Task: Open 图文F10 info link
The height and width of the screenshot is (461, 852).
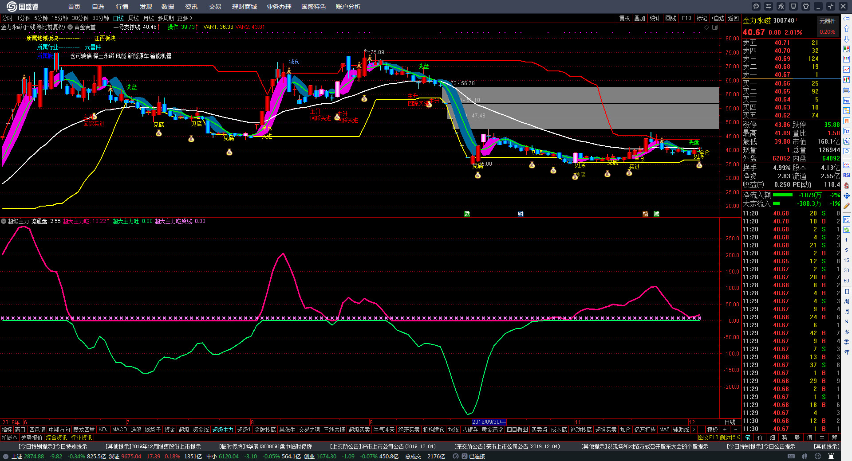Action: click(708, 438)
